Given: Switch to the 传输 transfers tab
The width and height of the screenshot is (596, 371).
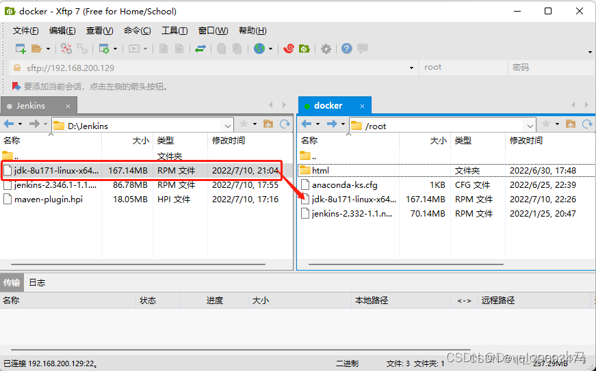Looking at the screenshot, I should (12, 283).
